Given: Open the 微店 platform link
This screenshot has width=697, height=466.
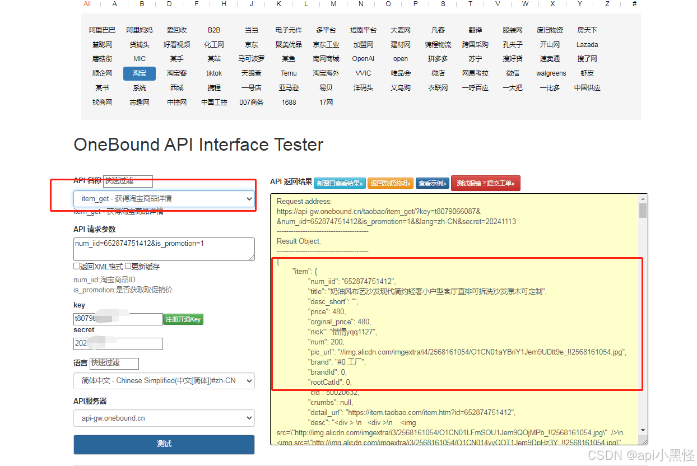Looking at the screenshot, I should pyautogui.click(x=438, y=73).
